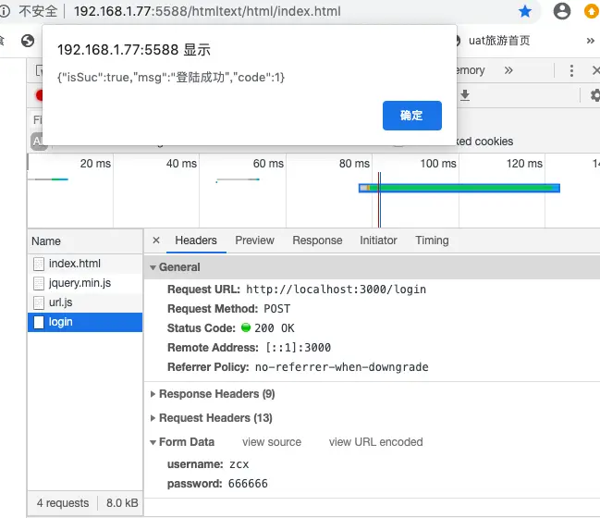600x518 pixels.
Task: Click the 100 ms timeline marker label
Action: coord(438,164)
